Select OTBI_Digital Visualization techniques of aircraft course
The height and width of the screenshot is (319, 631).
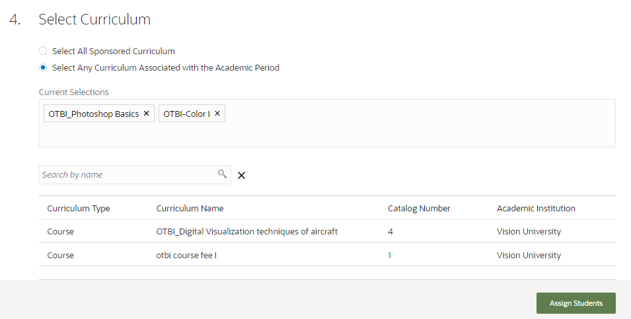coord(247,232)
